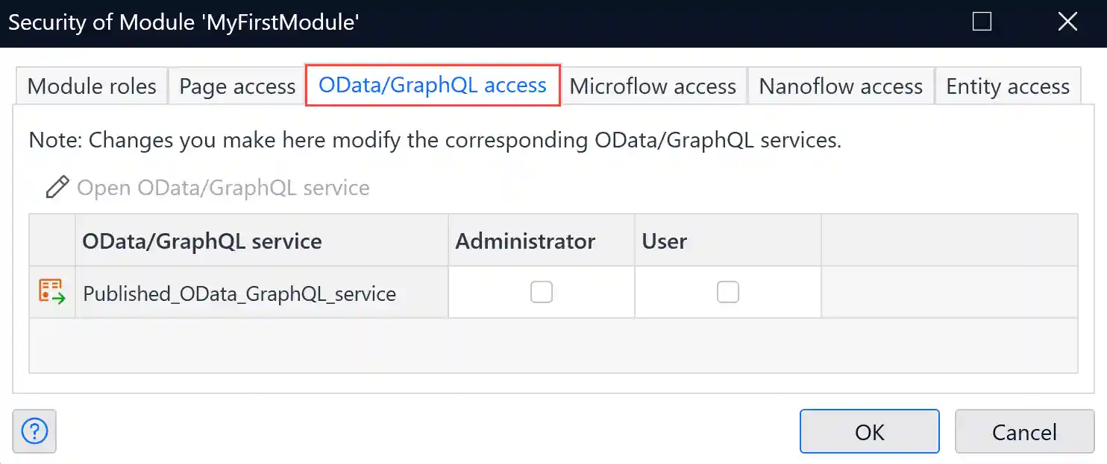
Task: Click the Administrator column header
Action: point(525,241)
